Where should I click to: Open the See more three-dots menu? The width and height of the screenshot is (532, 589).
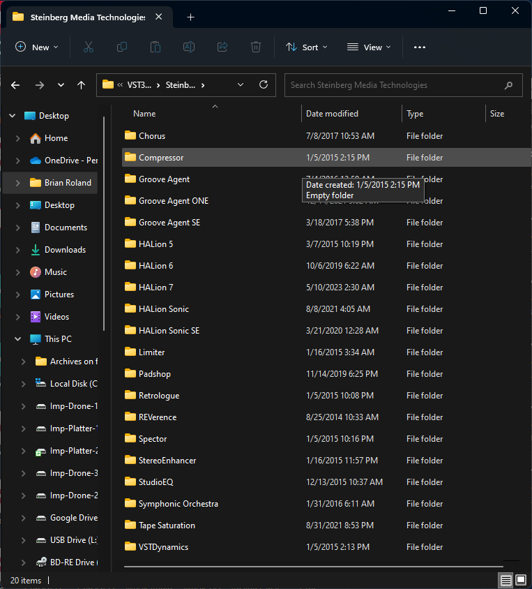click(x=420, y=47)
